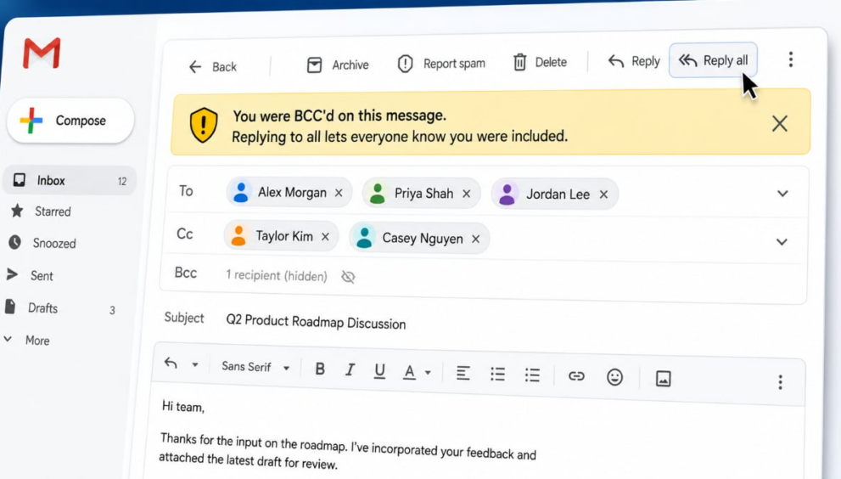Viewport: 841px width, 479px height.
Task: Click the Bcc hidden recipient field
Action: point(276,275)
